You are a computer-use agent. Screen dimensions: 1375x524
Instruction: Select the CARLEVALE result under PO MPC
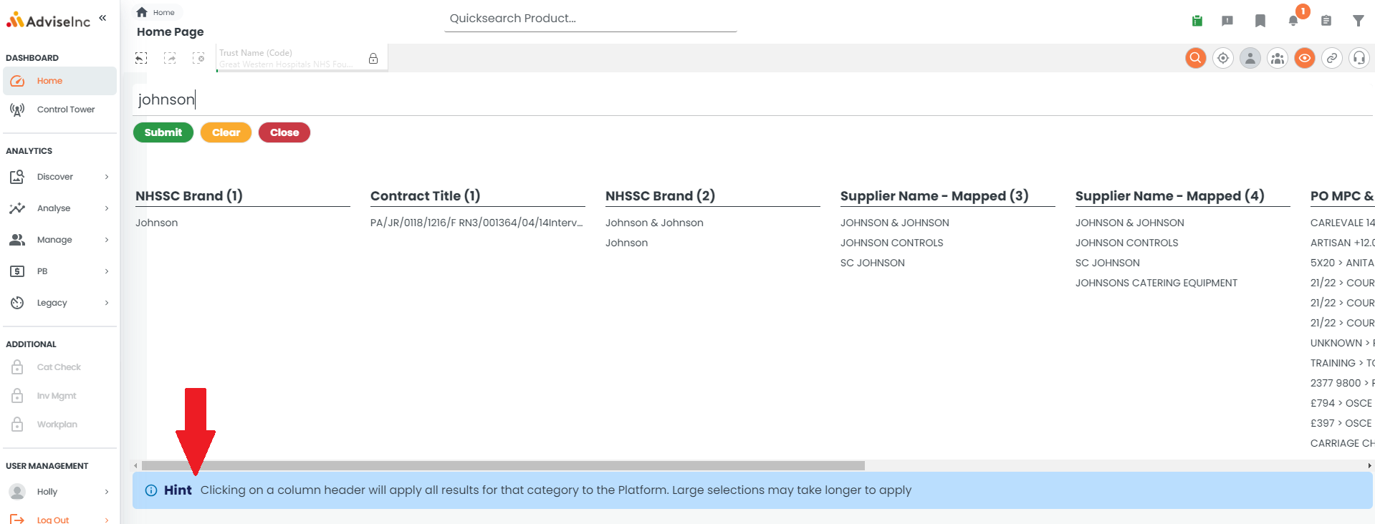(1342, 223)
